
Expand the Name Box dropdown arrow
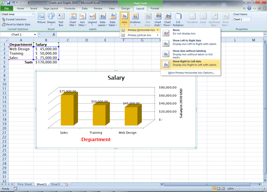click(x=35, y=34)
